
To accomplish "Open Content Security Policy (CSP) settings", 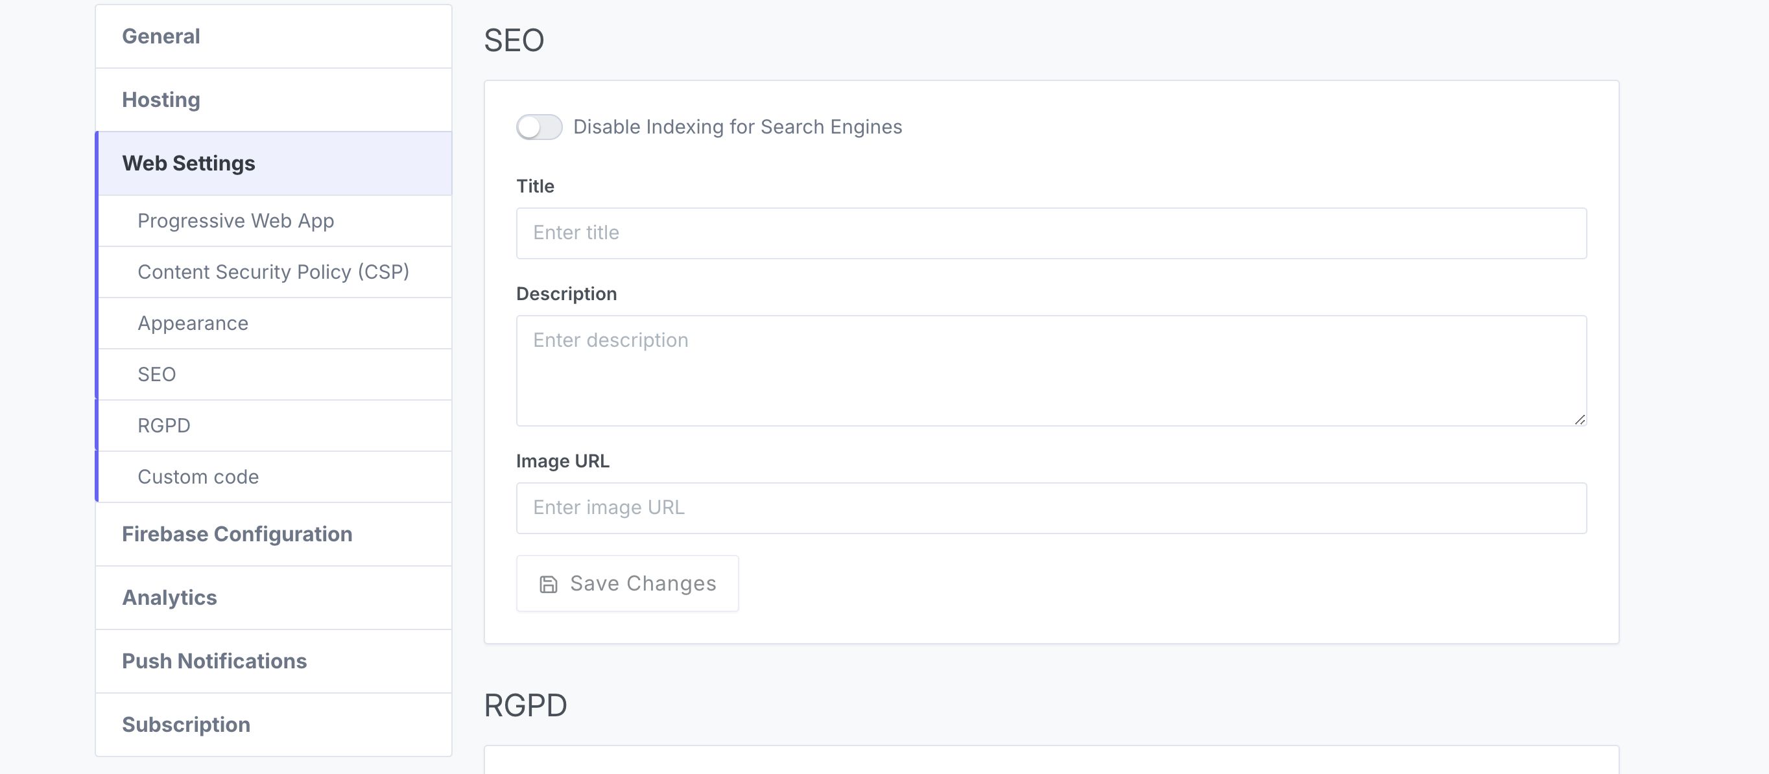I will [273, 272].
